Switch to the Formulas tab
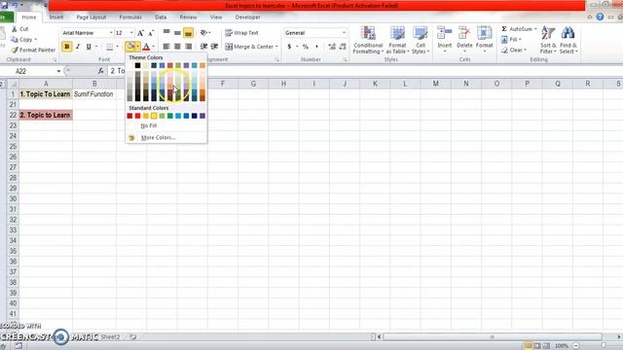Screen dimensions: 623x350 (x=130, y=17)
